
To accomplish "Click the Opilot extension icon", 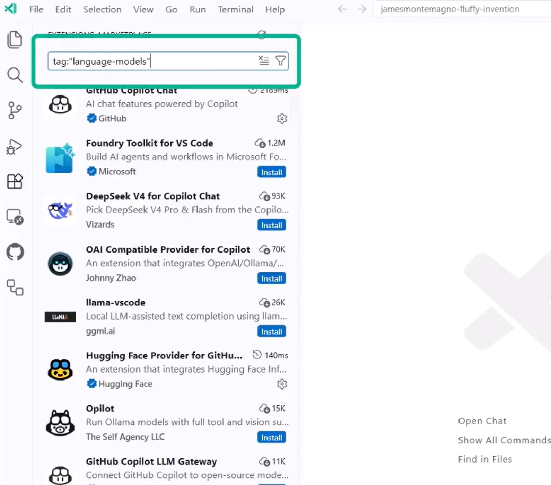I will click(60, 422).
